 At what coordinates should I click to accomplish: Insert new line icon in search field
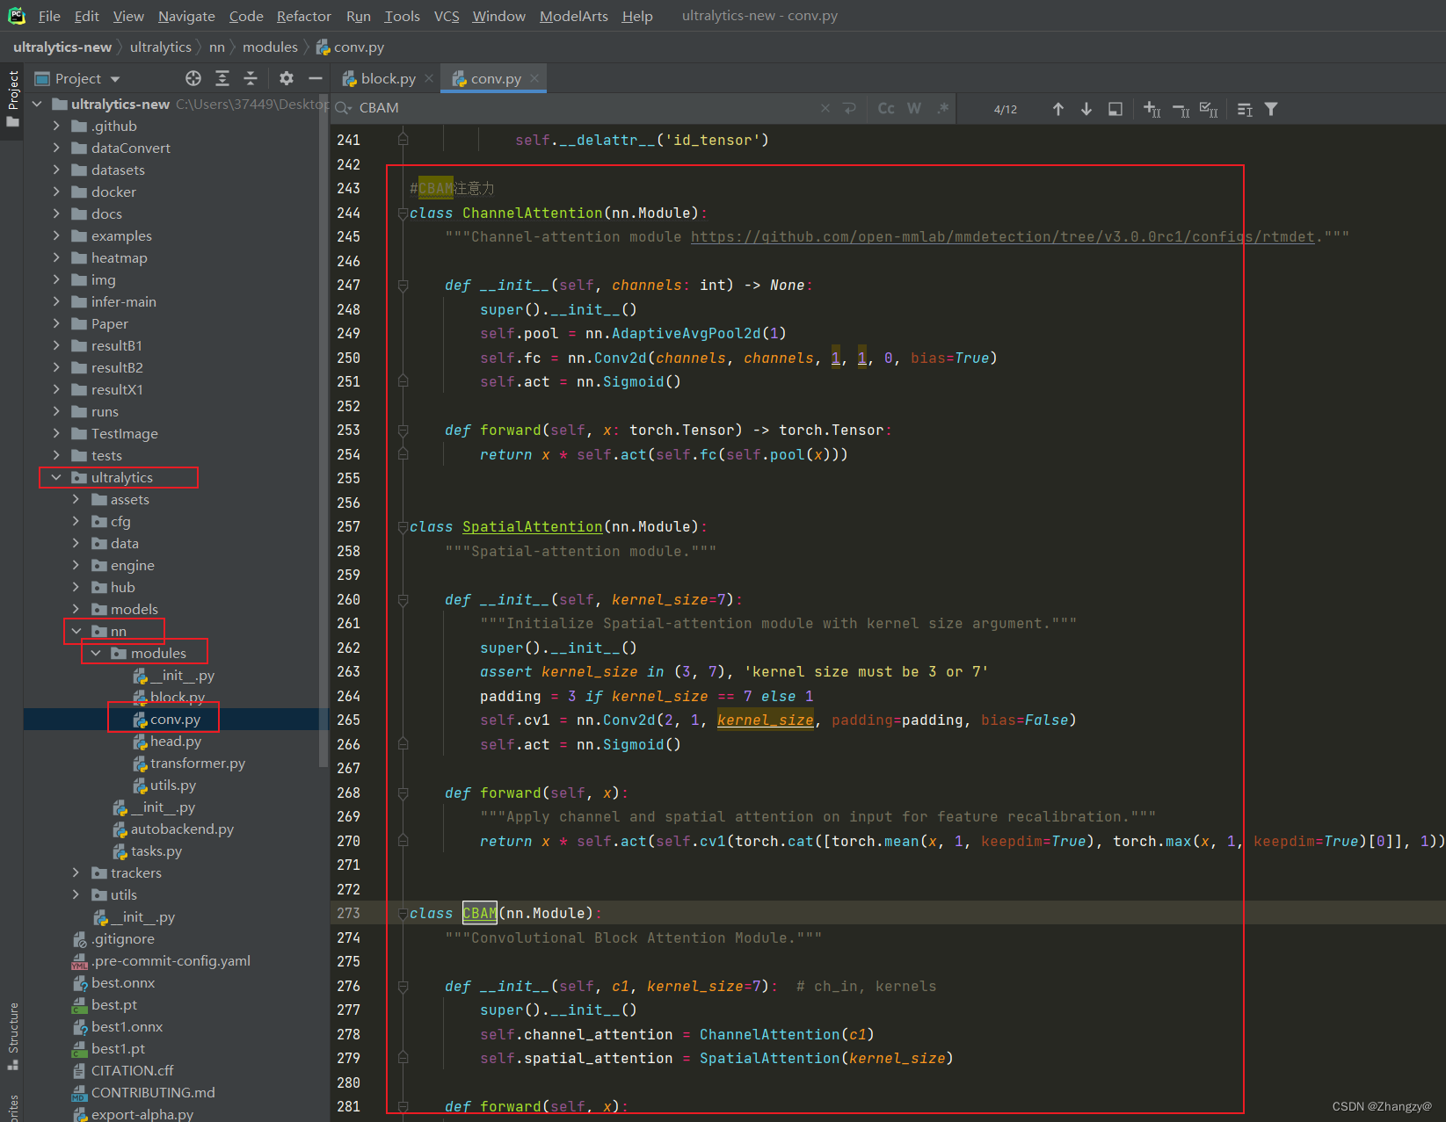(x=849, y=108)
